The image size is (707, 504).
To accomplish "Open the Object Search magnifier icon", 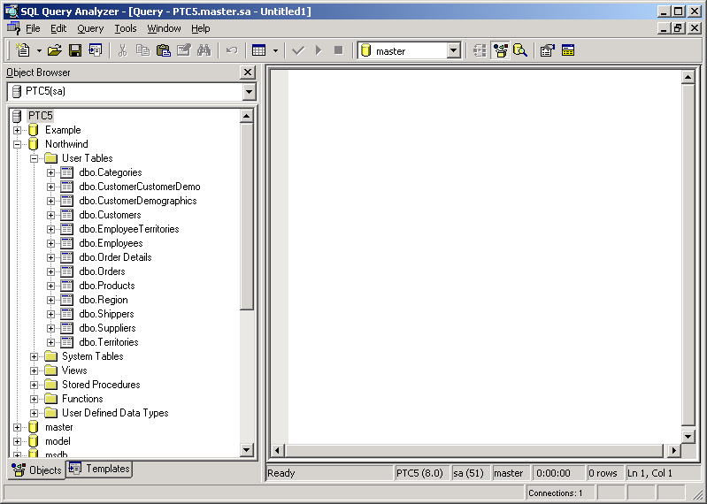I will pyautogui.click(x=520, y=50).
